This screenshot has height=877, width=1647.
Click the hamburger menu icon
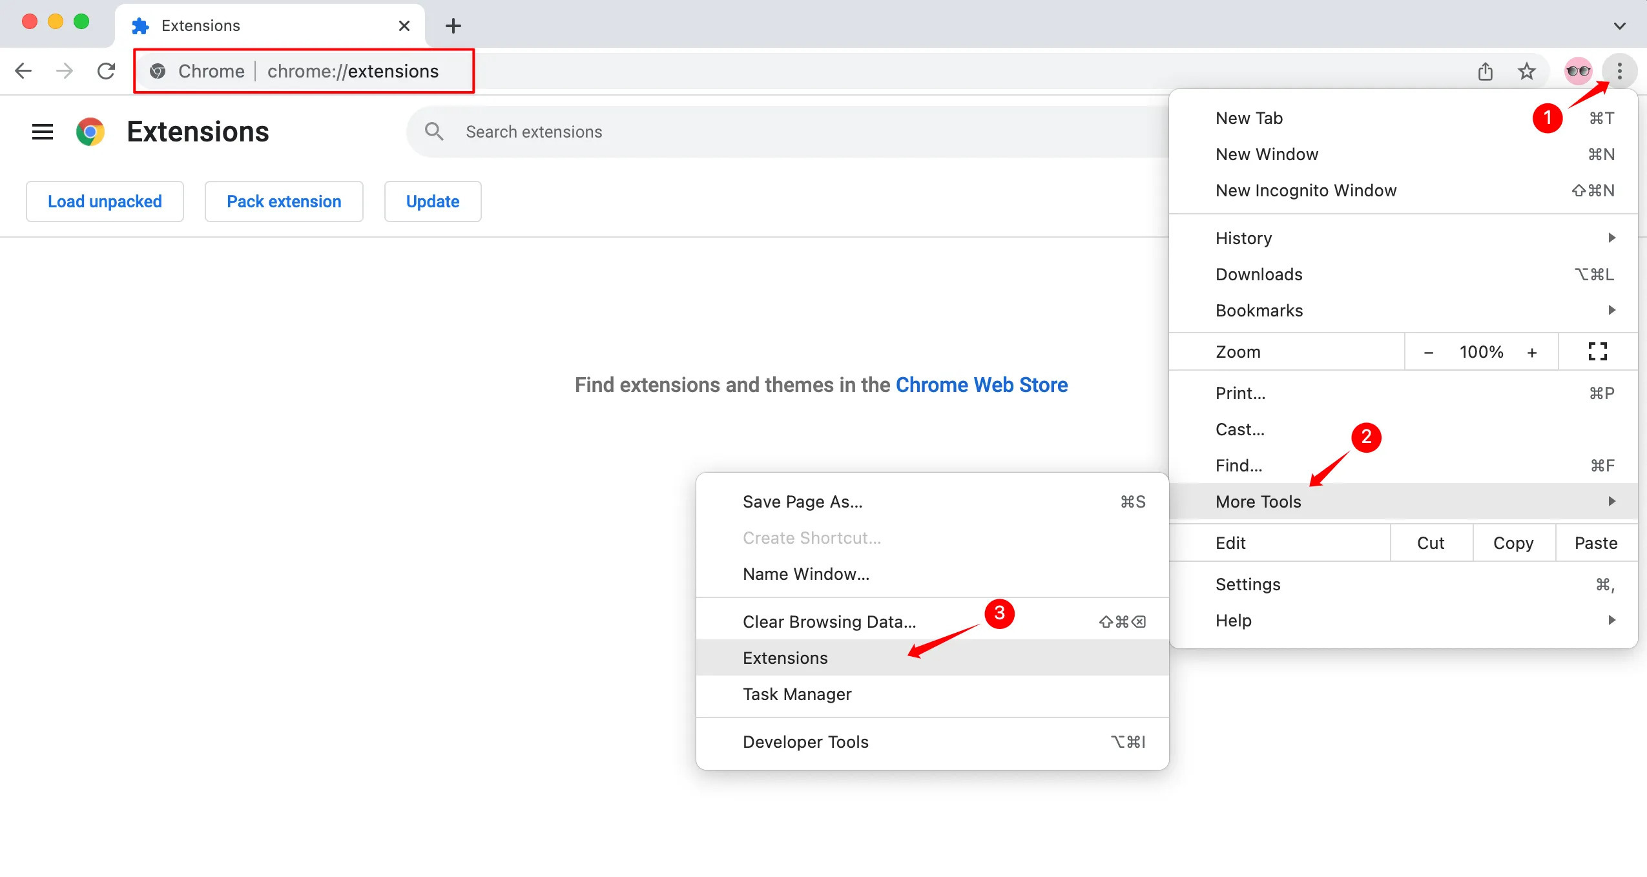(x=40, y=130)
